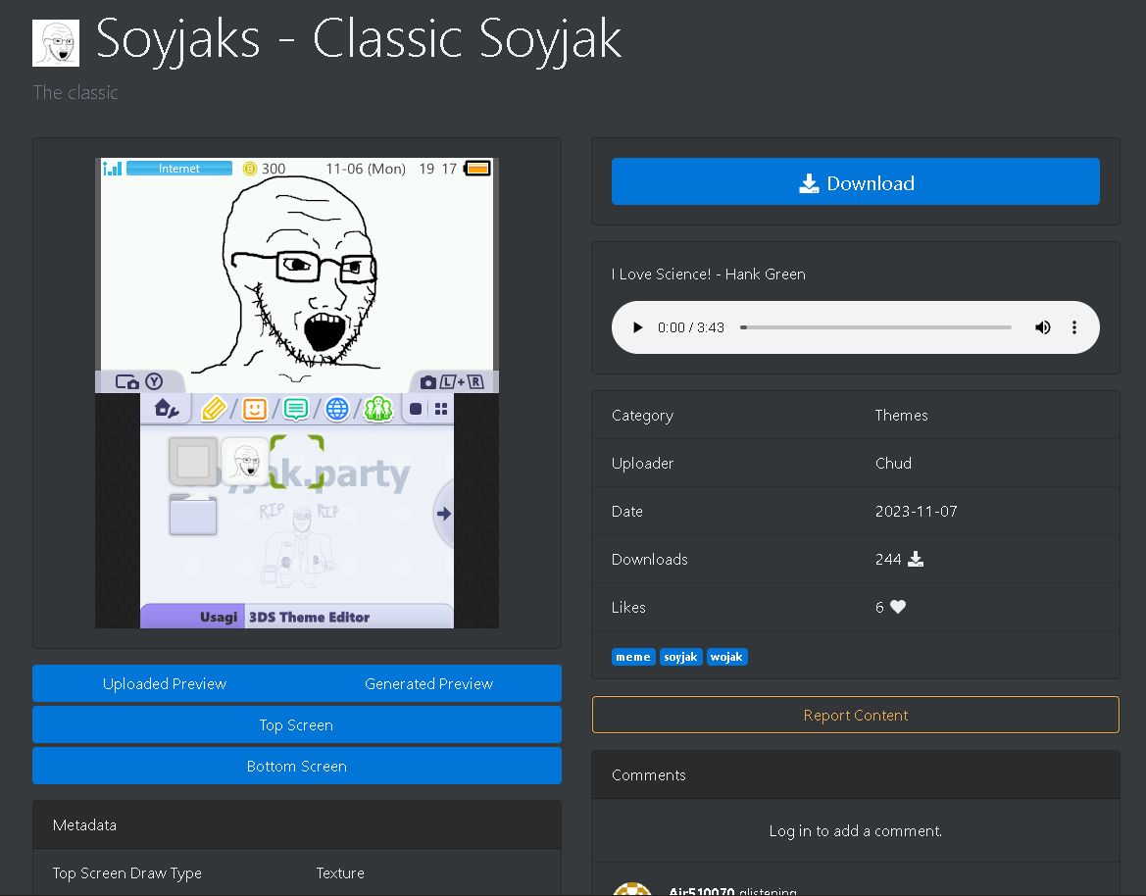
Task: Click the blue Download button
Action: (855, 182)
